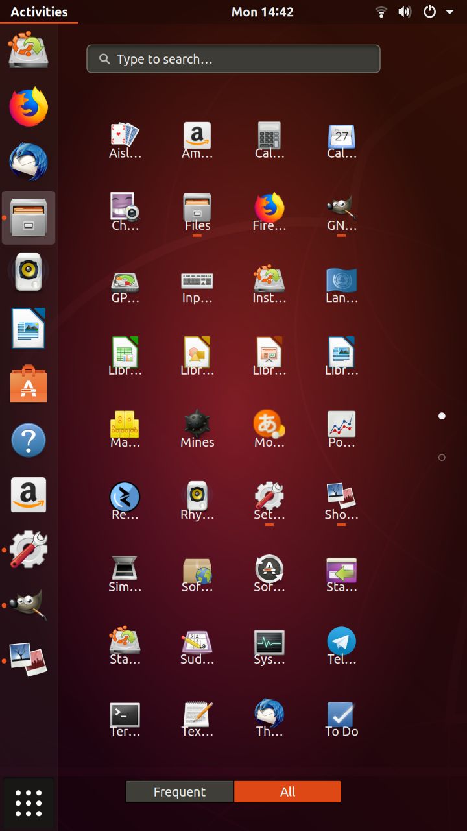Open Help from the dock

(x=29, y=440)
